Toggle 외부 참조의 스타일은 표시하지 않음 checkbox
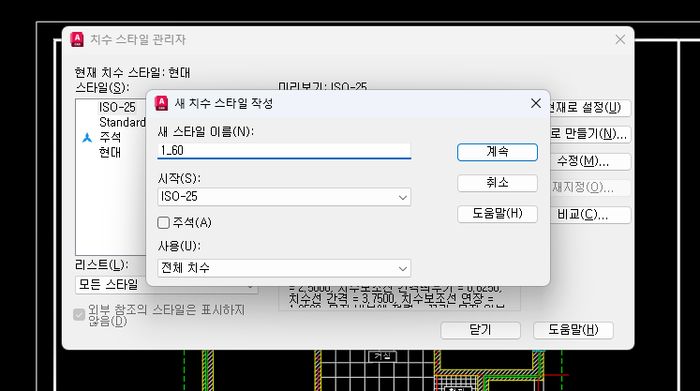Screen dimensions: 700x391 [79, 315]
